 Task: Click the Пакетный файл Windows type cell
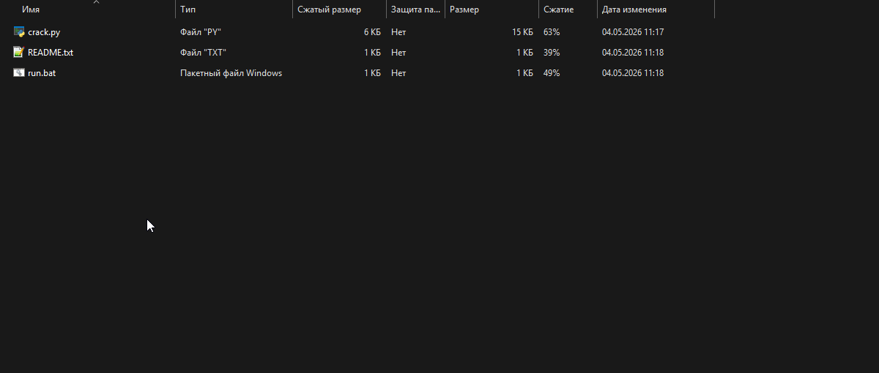pos(231,73)
